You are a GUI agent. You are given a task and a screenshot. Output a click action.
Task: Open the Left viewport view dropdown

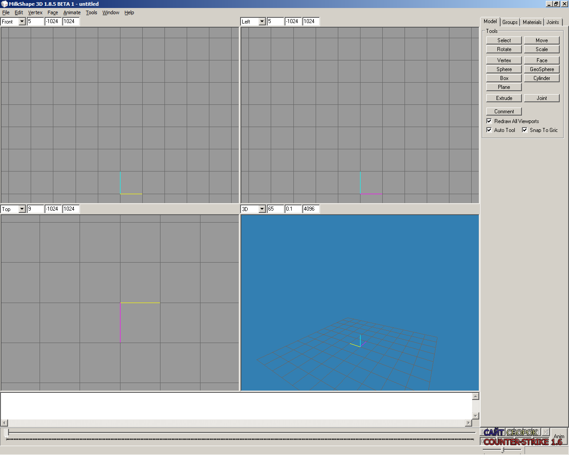click(x=262, y=22)
